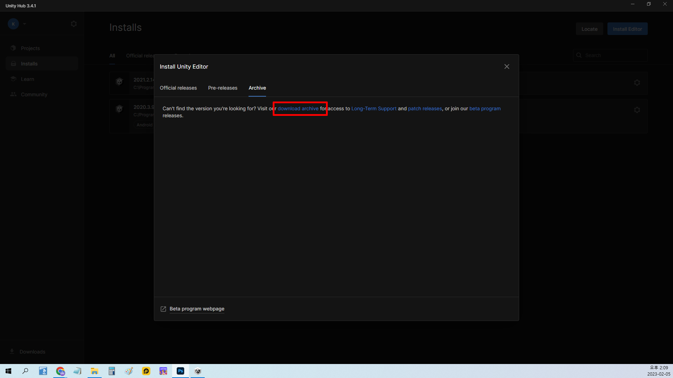
Task: Click the Windows Start button
Action: click(x=8, y=371)
